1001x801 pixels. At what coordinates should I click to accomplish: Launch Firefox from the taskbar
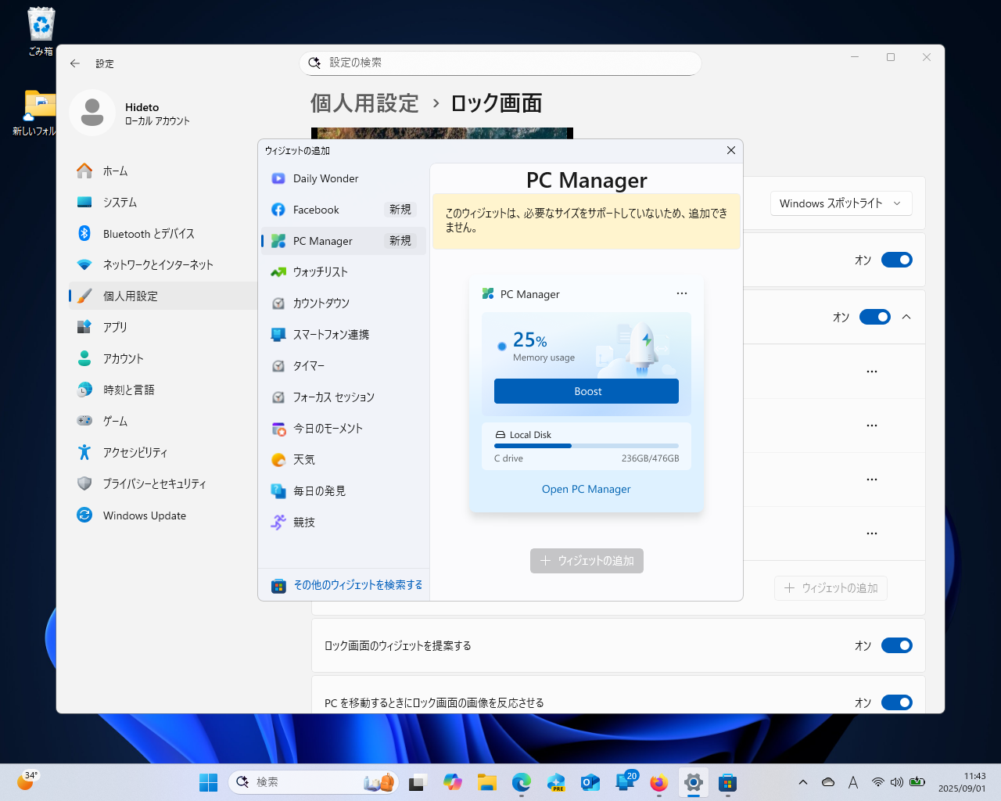click(x=658, y=781)
